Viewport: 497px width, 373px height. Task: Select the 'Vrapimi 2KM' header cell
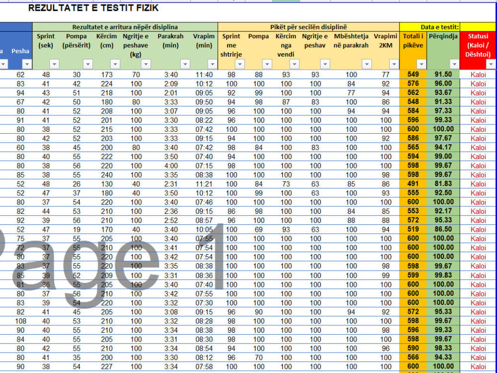386,50
